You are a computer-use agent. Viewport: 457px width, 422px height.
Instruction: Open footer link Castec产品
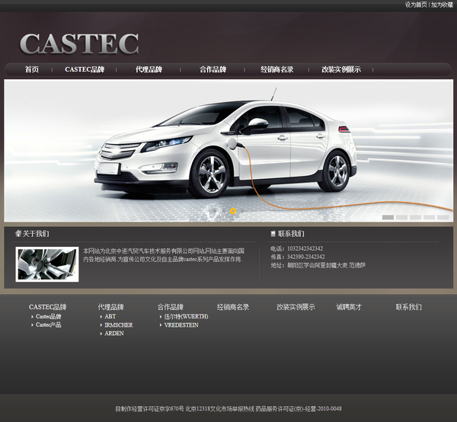coord(49,324)
